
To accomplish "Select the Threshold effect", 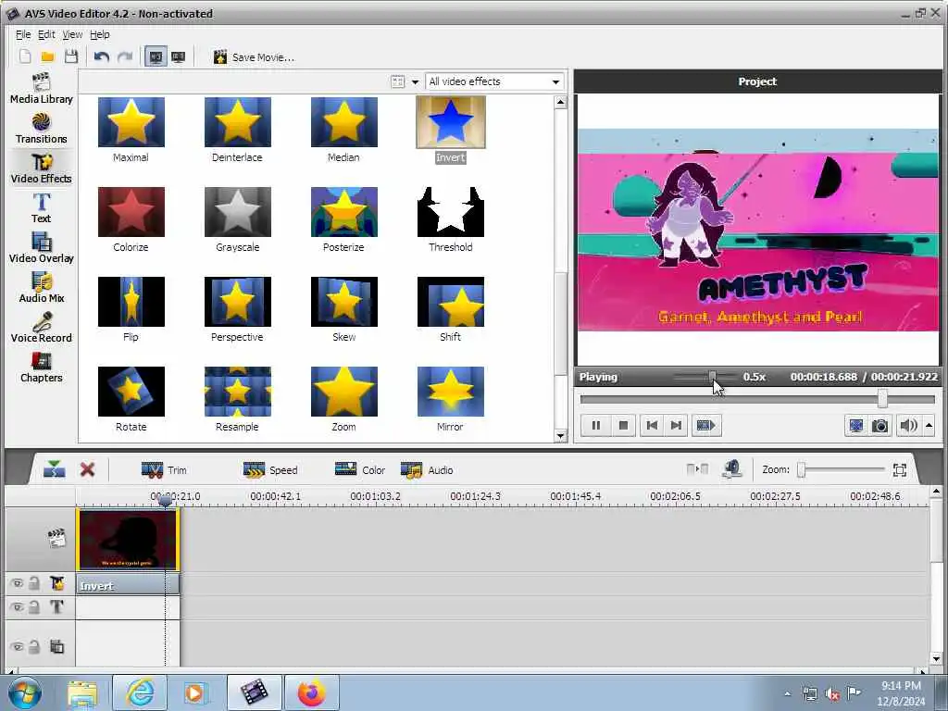I will coord(451,212).
